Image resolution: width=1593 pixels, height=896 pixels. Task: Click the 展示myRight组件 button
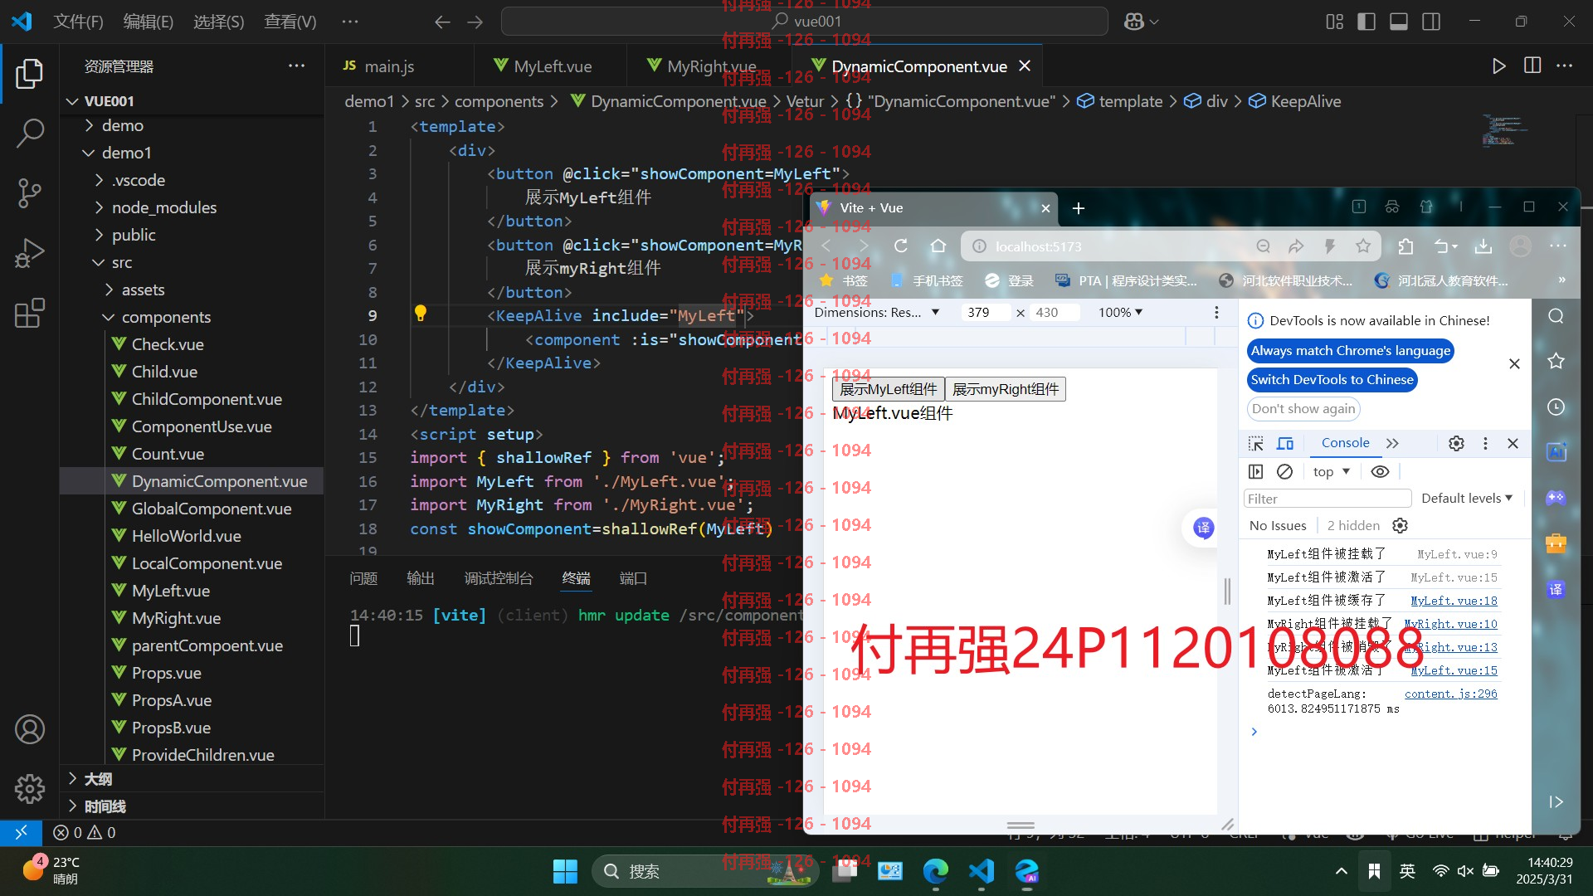1006,389
